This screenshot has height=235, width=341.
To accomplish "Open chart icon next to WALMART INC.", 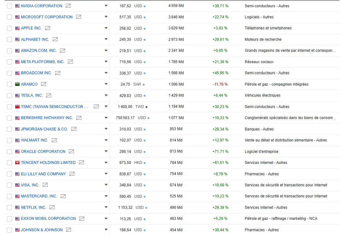I will coord(54,140).
